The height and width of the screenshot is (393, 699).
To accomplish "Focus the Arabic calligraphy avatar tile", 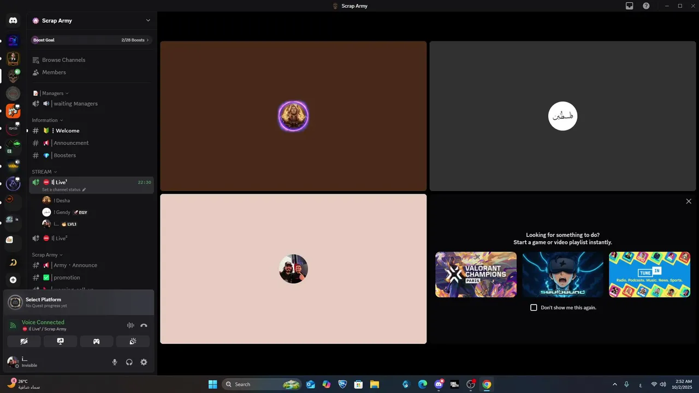I will click(562, 116).
